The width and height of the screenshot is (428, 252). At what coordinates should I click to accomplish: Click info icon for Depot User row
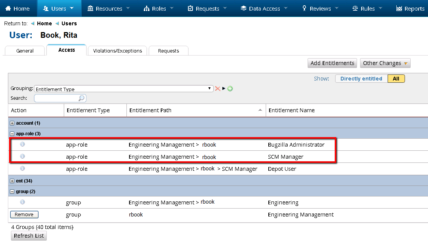[x=22, y=169]
